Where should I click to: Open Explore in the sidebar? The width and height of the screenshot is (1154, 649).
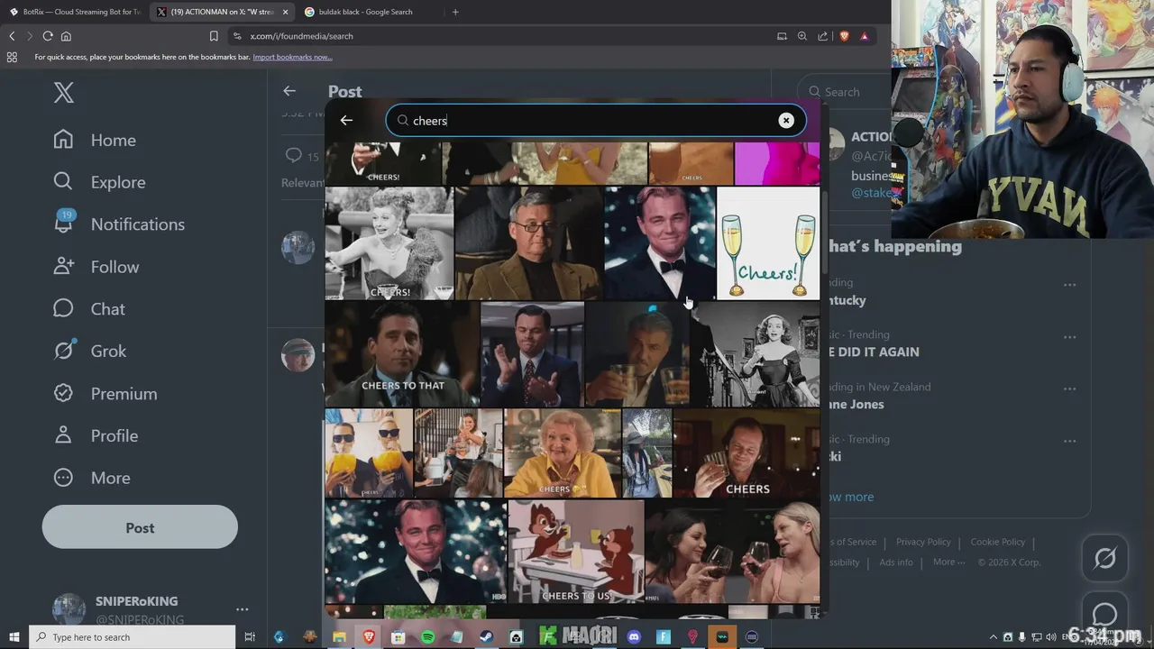99,182
